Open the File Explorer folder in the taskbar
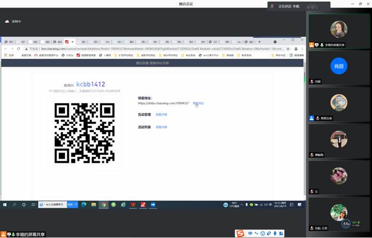This screenshot has height=238, width=372. pyautogui.click(x=94, y=204)
